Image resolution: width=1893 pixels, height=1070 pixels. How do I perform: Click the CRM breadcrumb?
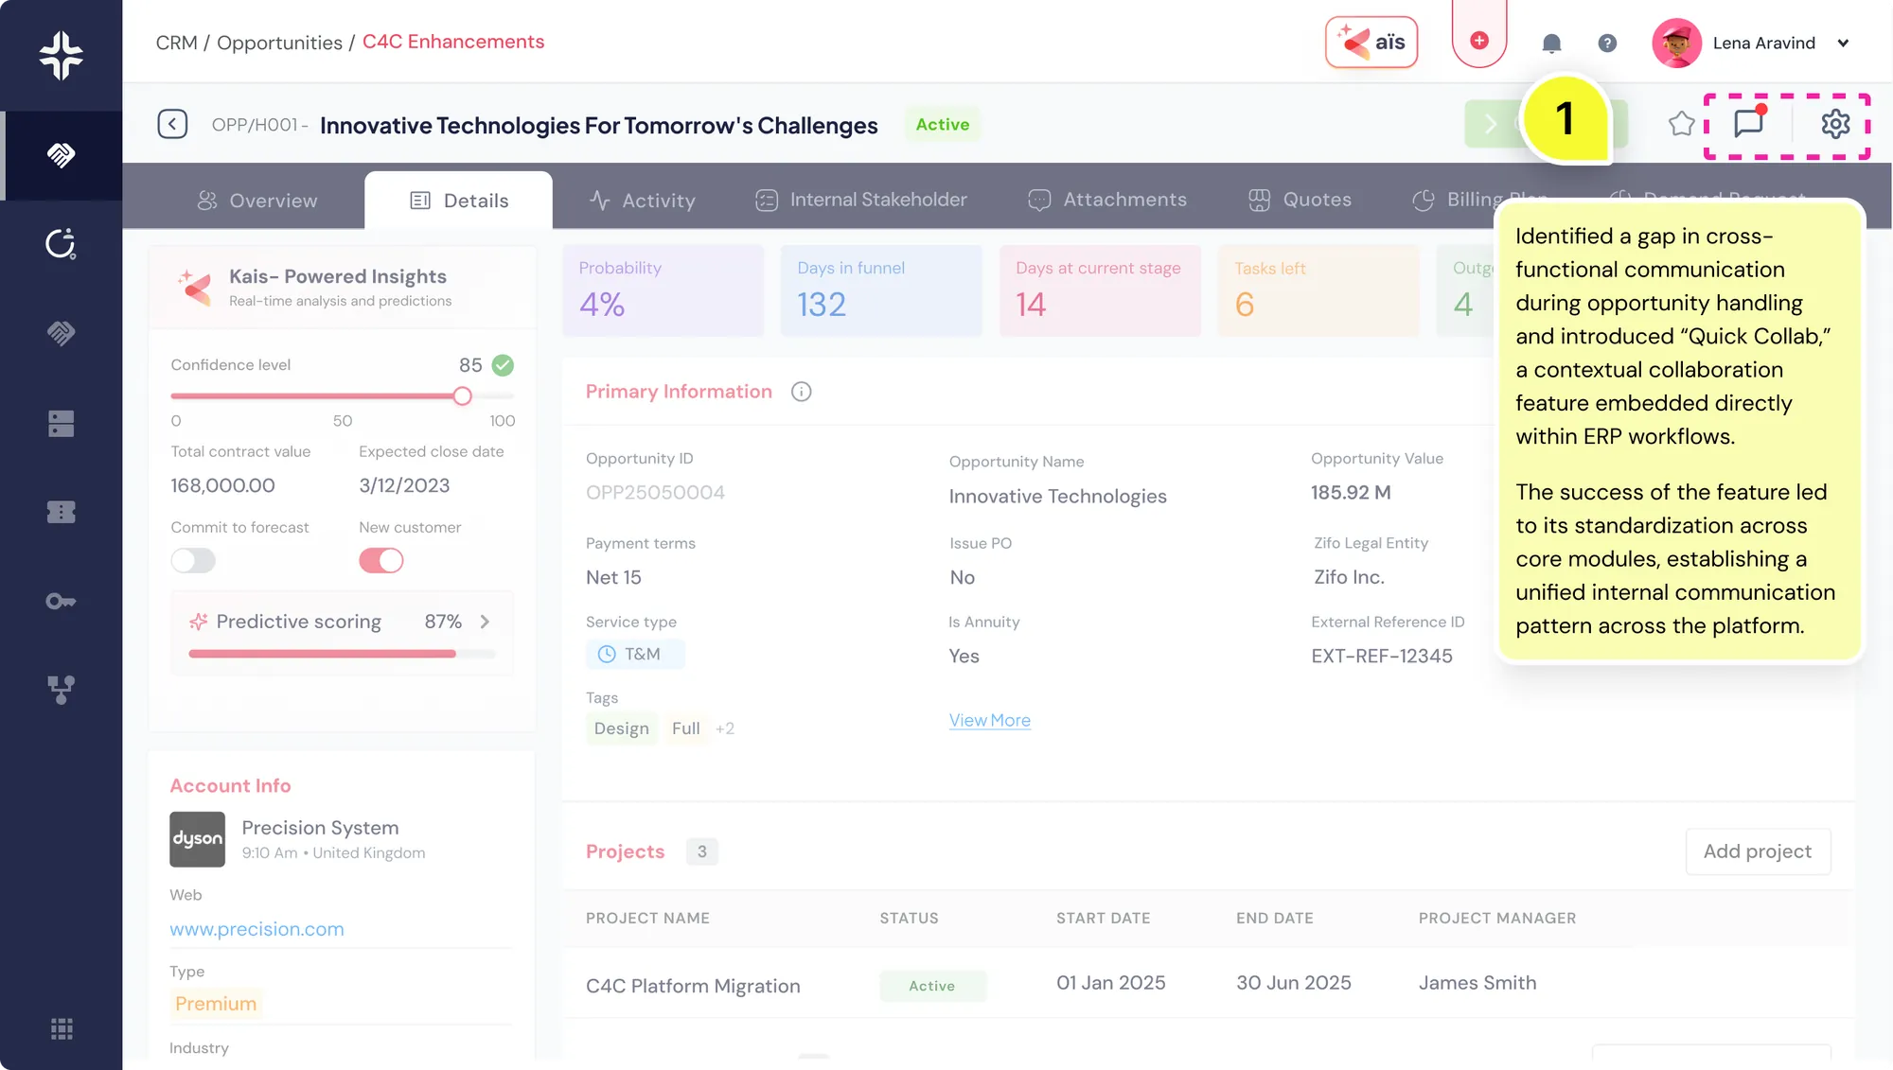(176, 43)
